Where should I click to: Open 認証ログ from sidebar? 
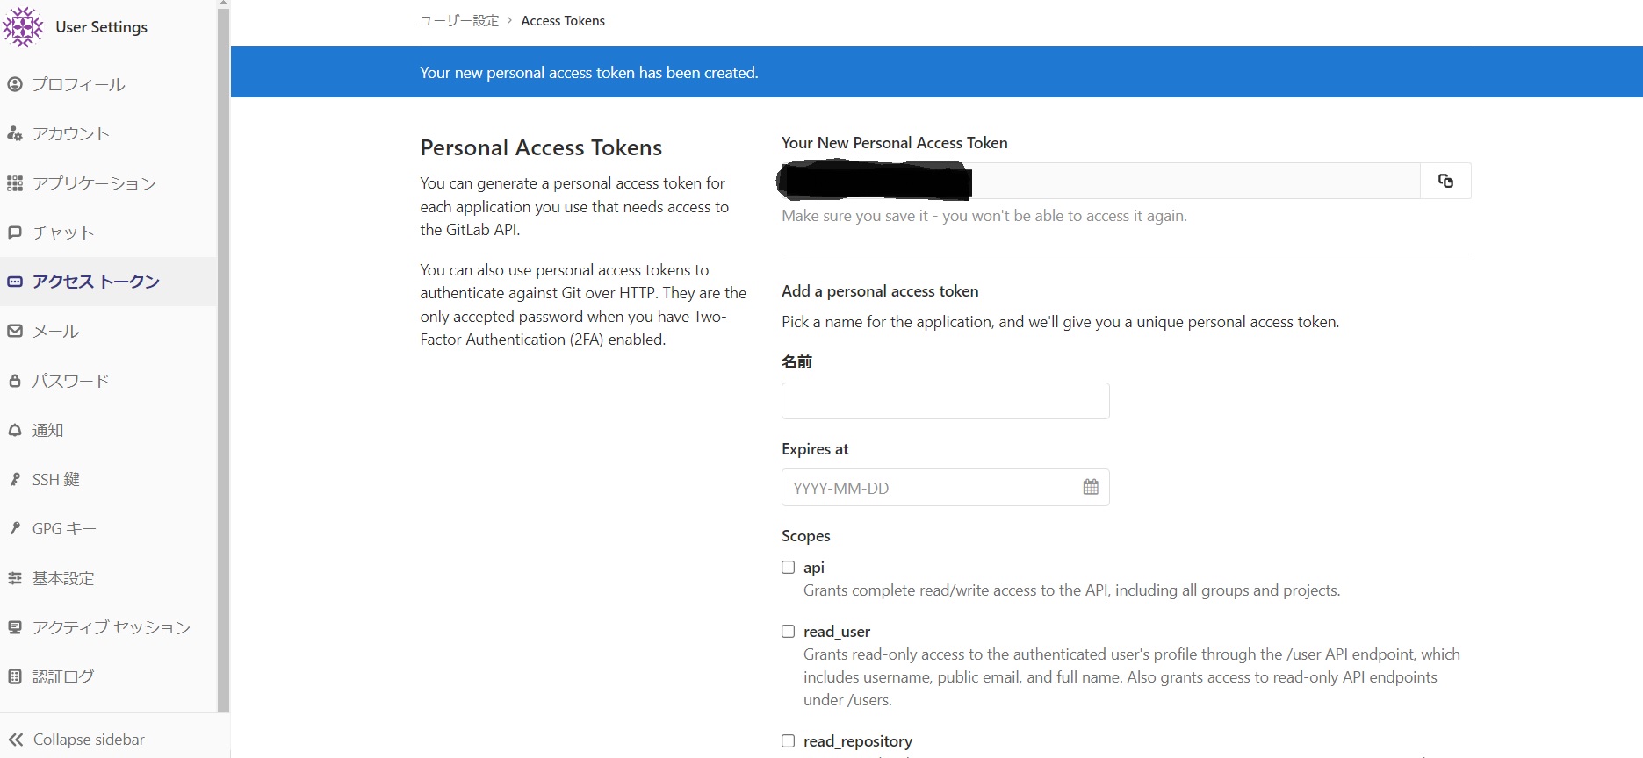[x=62, y=676]
